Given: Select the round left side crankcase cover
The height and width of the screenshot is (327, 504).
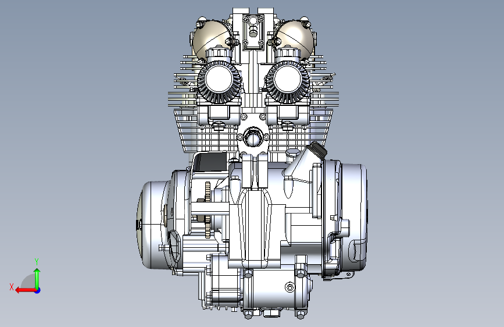Looking at the screenshot, I should 154,225.
